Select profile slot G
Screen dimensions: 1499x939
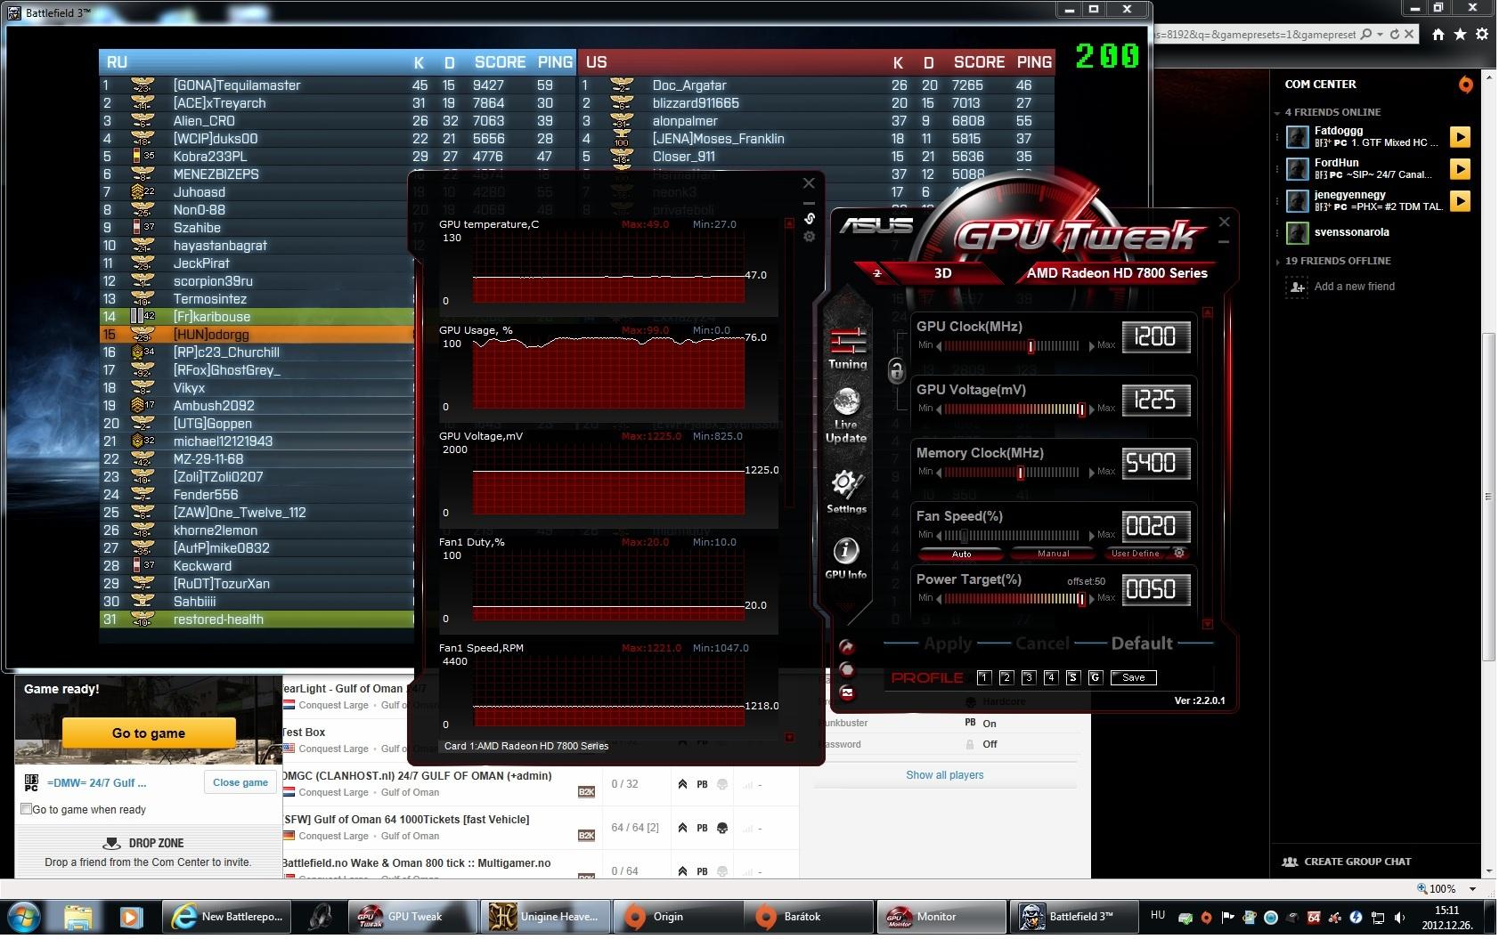coord(1095,677)
